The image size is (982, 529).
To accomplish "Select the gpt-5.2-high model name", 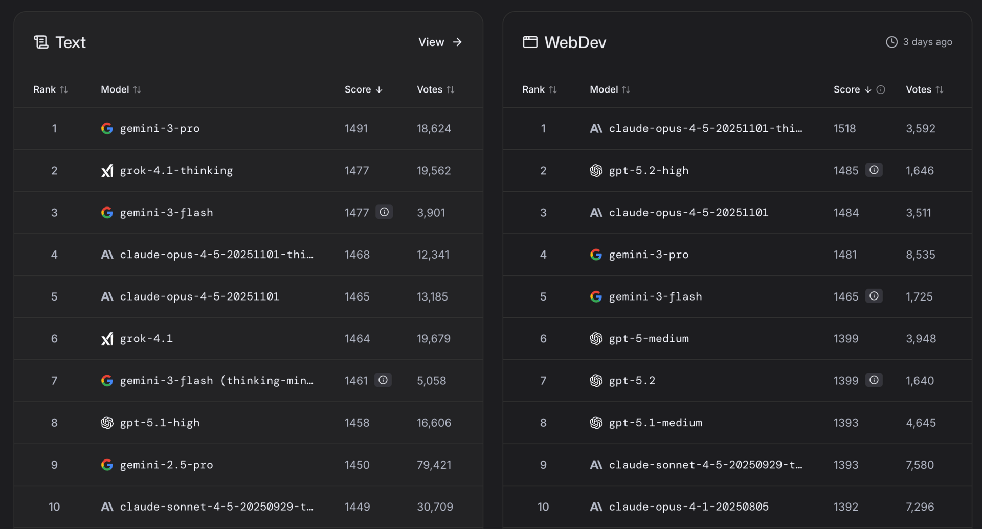I will (x=649, y=171).
